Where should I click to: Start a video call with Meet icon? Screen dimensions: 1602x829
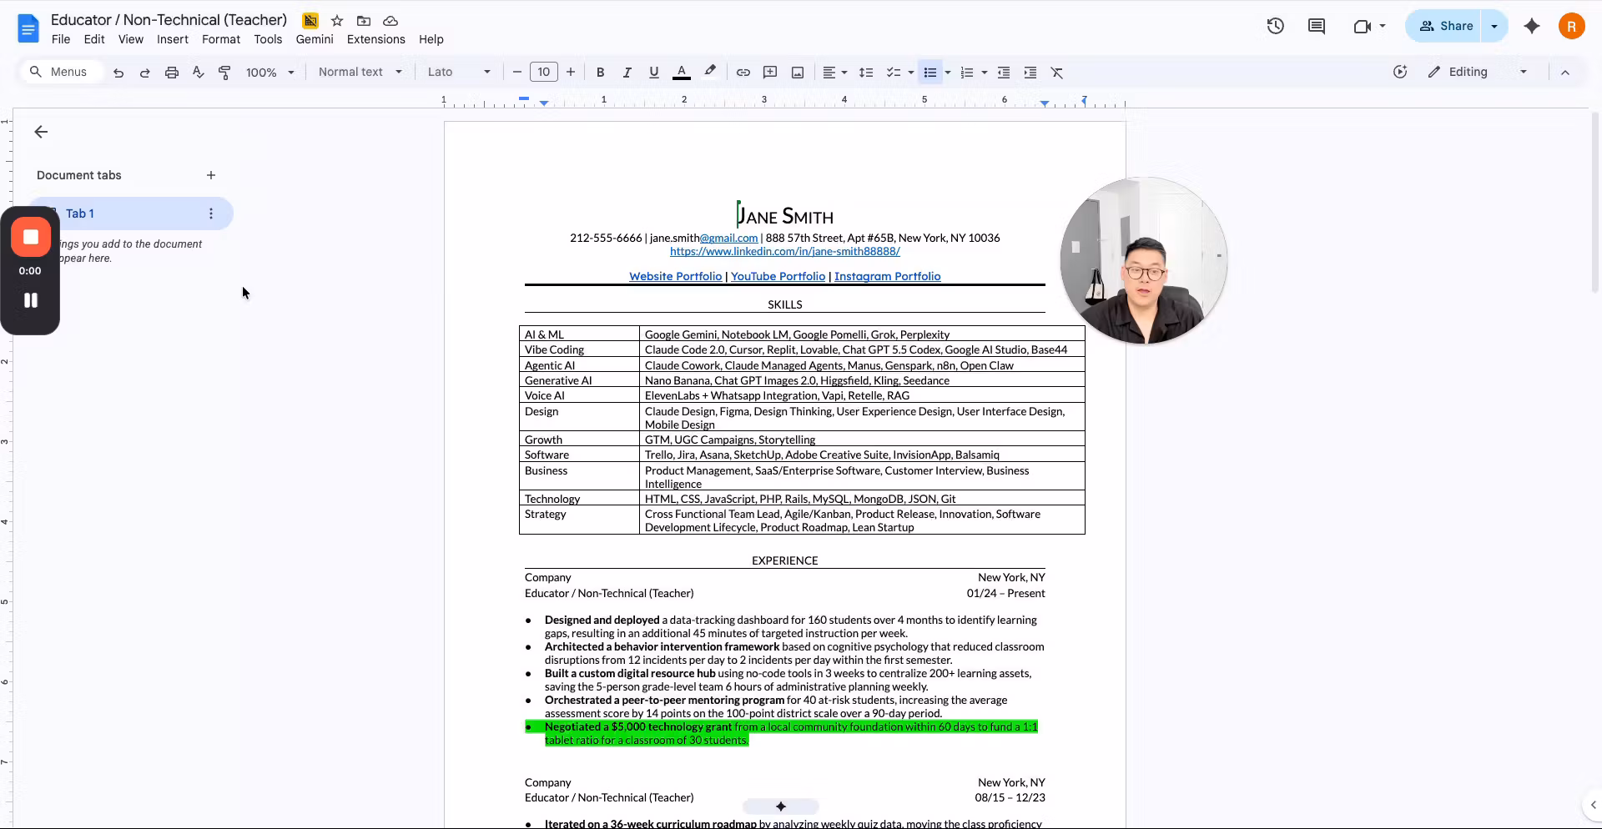[x=1363, y=26]
